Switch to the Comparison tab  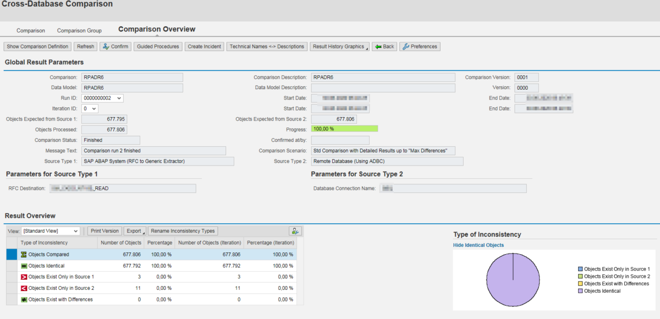tap(31, 30)
